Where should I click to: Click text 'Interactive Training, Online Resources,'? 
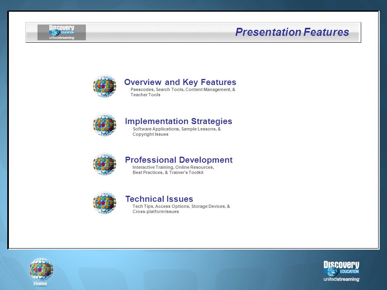pos(173,167)
